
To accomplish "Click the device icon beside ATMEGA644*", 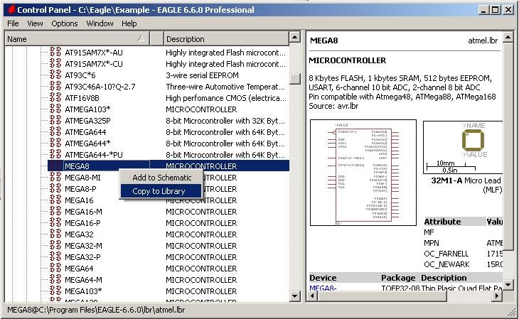I will (55, 143).
